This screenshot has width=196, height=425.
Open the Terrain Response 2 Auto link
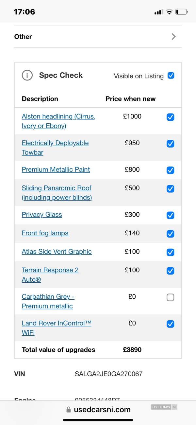(50, 274)
